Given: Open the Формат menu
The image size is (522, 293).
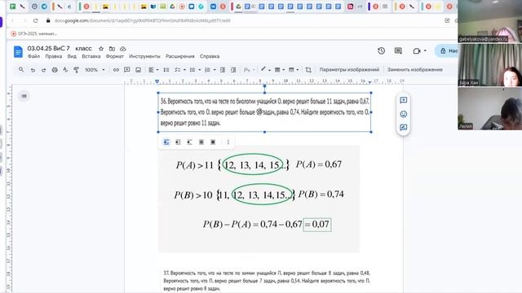Looking at the screenshot, I should (115, 56).
